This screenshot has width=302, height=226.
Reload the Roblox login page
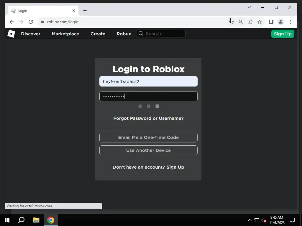31,22
